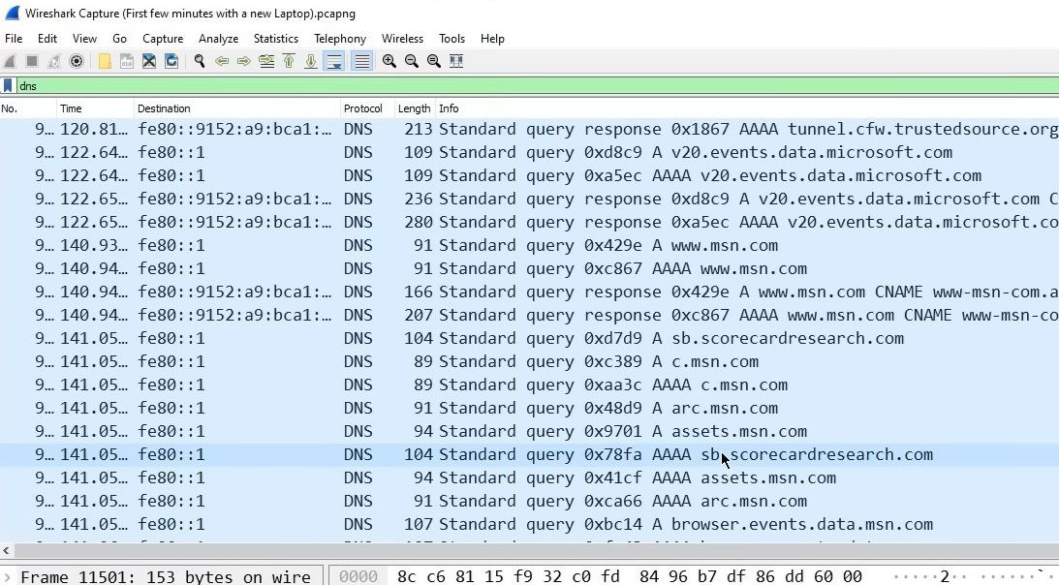Select query 0x9701 A assets.msn.com
This screenshot has width=1059, height=585.
[529, 431]
